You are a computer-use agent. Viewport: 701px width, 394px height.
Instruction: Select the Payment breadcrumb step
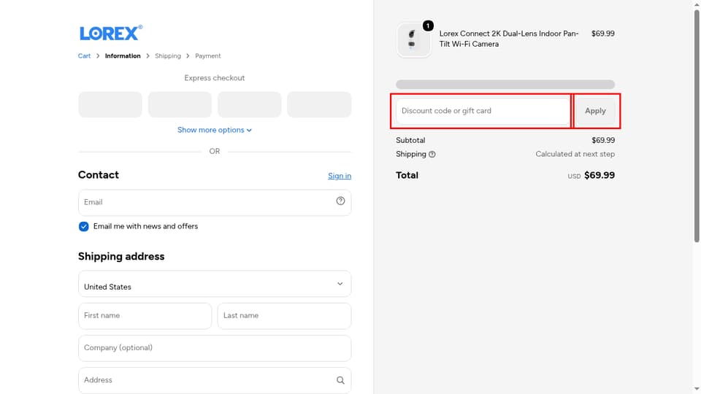(x=208, y=56)
